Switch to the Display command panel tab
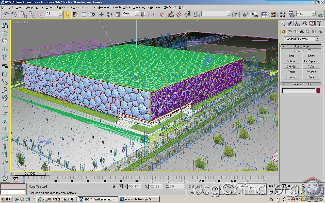The image size is (325, 203). pos(312,24)
